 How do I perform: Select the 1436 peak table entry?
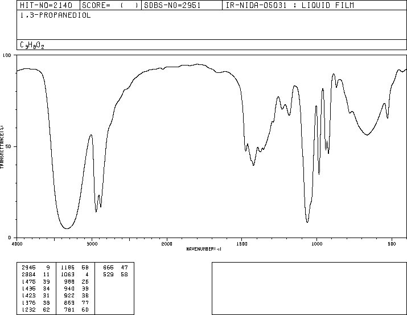[36, 288]
